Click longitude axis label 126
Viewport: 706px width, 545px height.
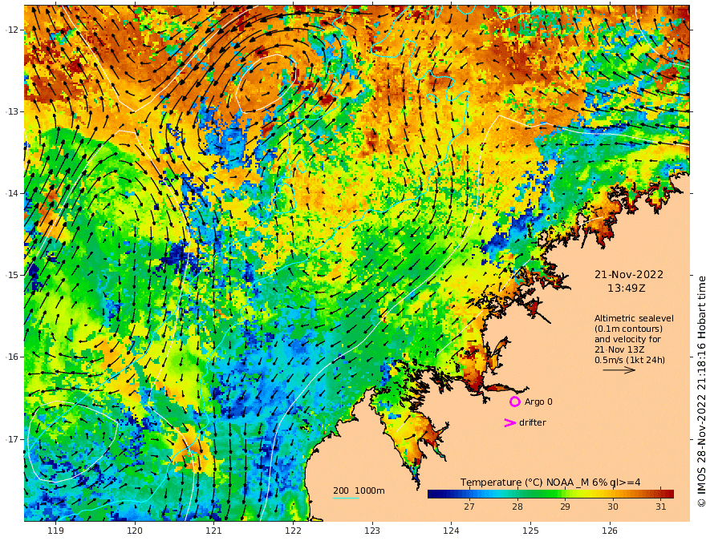point(610,531)
